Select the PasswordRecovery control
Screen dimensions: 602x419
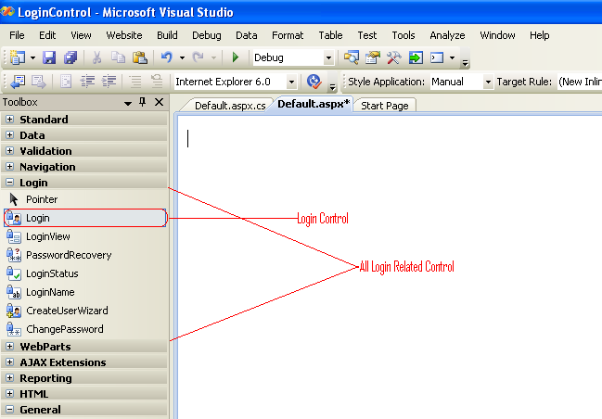coord(84,255)
